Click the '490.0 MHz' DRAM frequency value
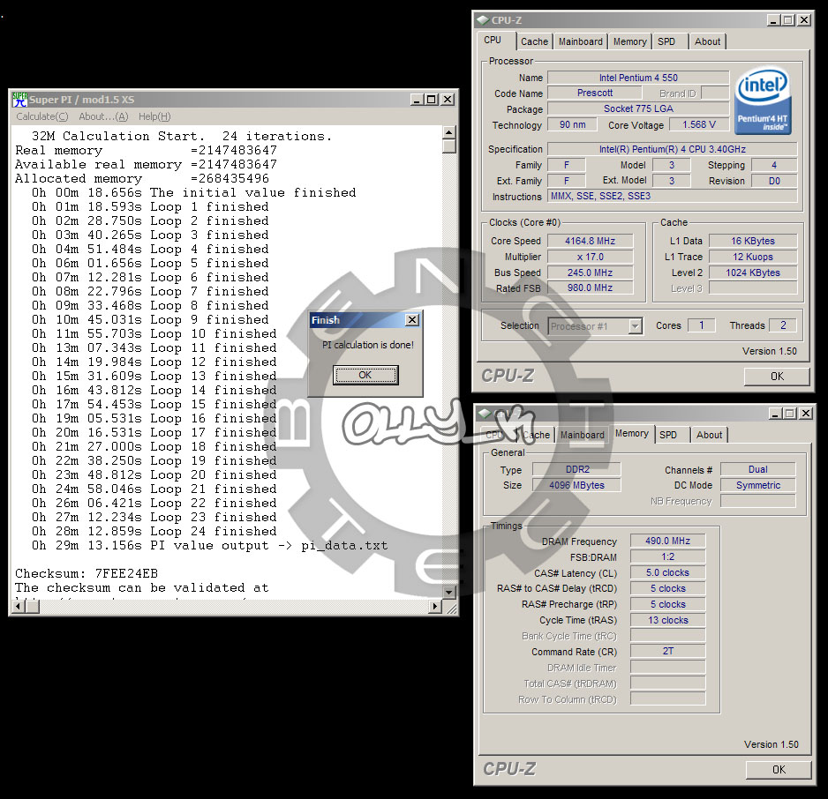Image resolution: width=828 pixels, height=799 pixels. coord(667,541)
